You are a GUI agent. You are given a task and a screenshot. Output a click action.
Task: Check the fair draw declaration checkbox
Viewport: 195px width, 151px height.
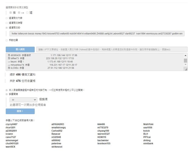click(x=7, y=90)
